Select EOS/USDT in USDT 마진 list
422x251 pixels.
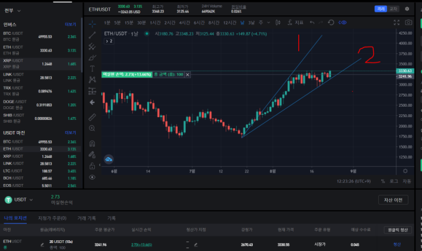pyautogui.click(x=40, y=185)
